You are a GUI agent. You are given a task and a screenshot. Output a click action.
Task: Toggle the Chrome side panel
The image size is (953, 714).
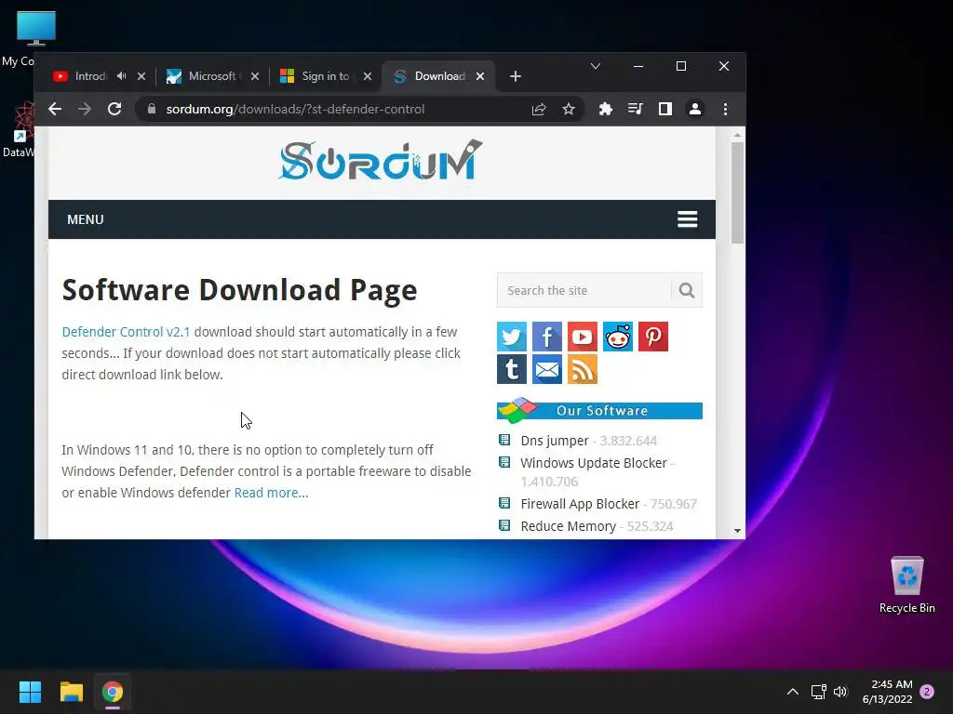point(664,110)
